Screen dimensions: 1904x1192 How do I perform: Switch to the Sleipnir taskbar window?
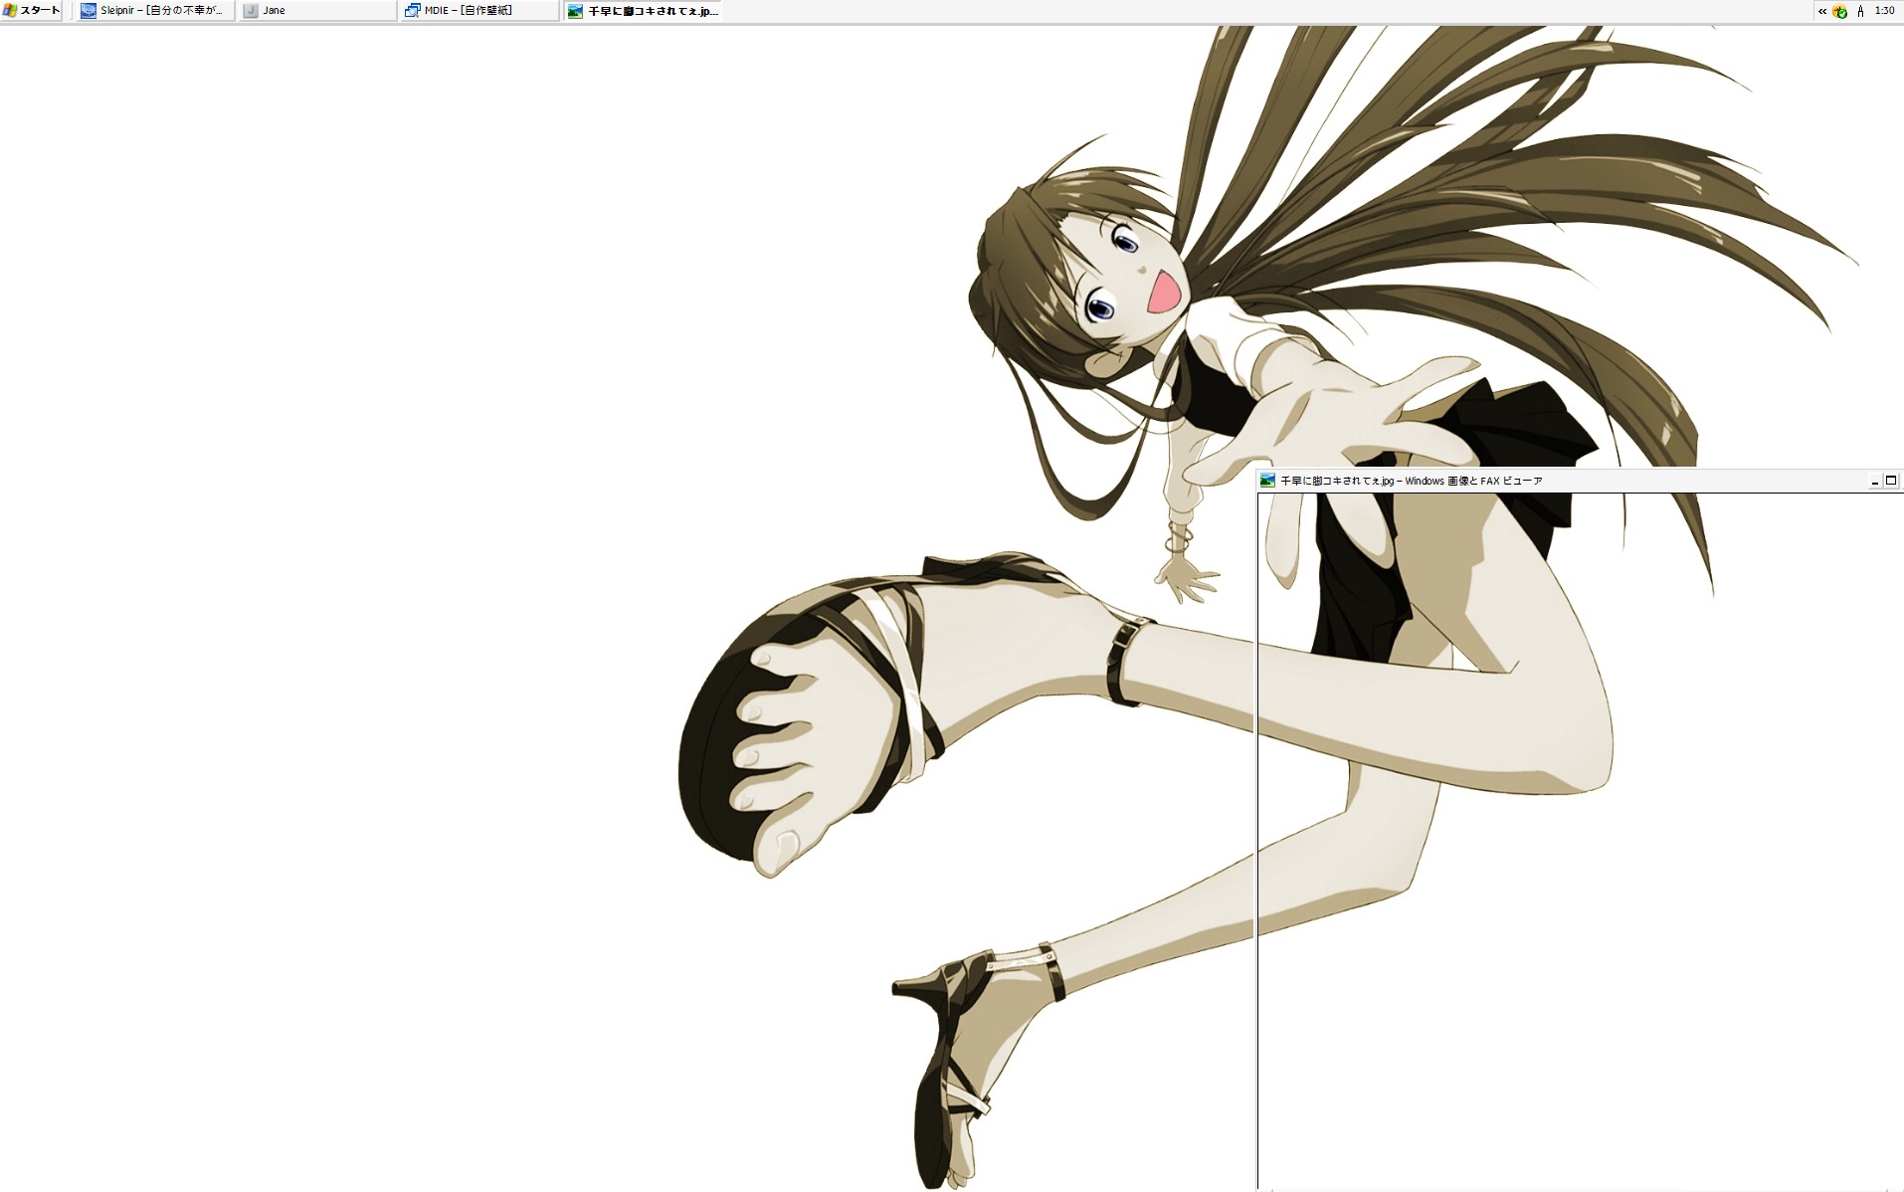[x=155, y=11]
